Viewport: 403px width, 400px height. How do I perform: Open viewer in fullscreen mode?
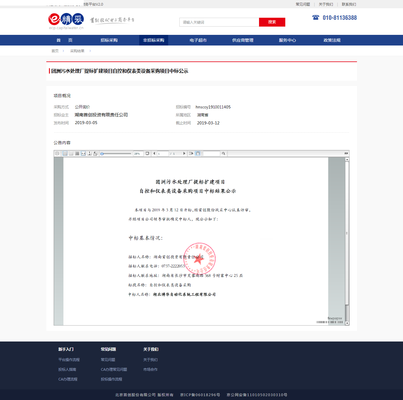pyautogui.click(x=147, y=153)
